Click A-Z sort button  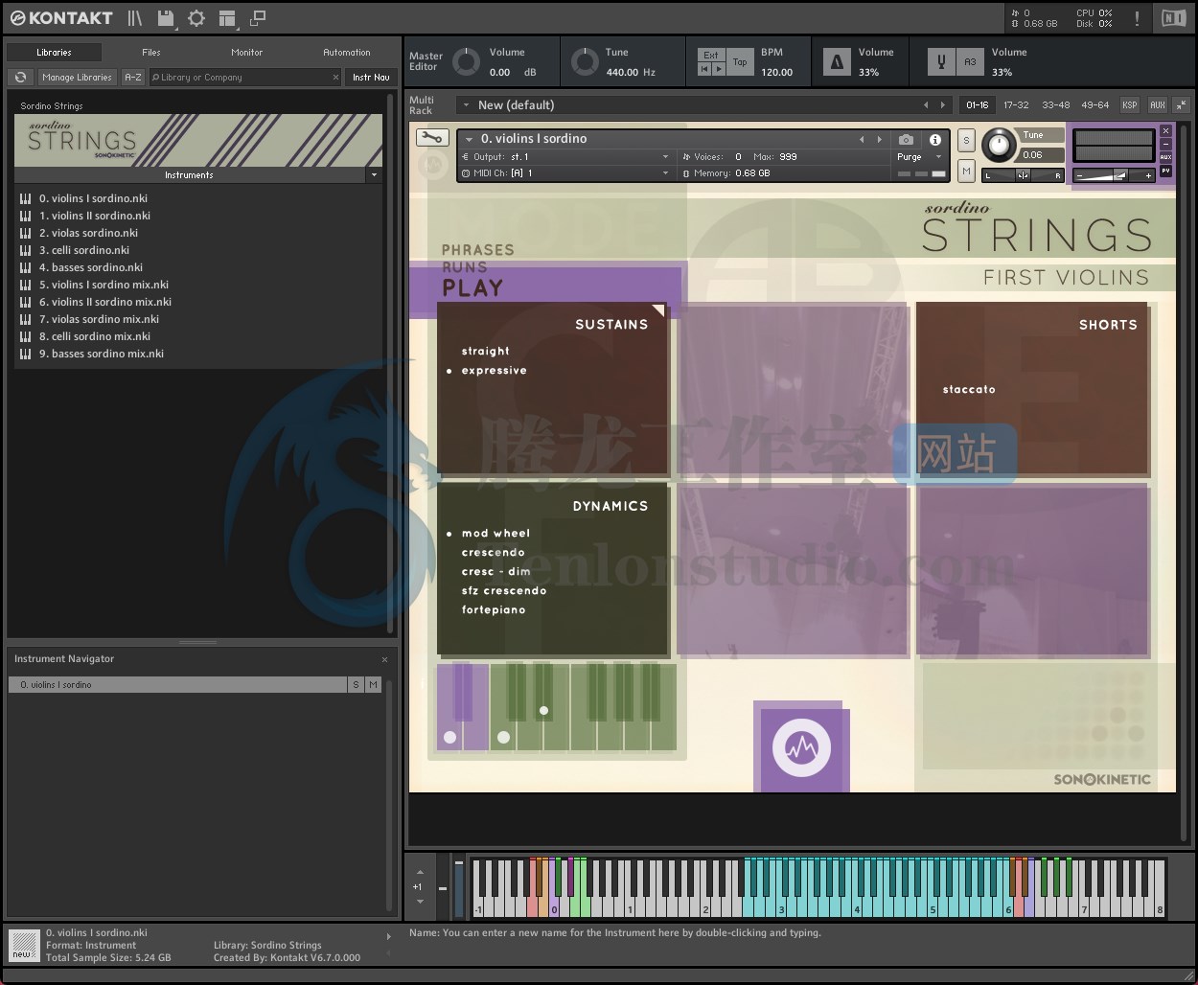point(133,78)
